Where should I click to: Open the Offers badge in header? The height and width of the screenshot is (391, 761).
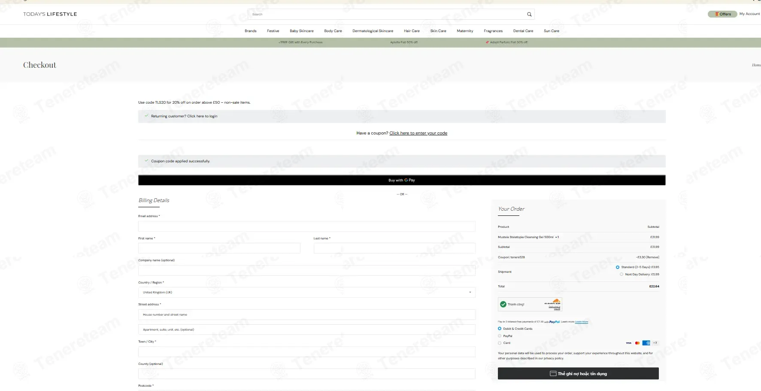723,14
